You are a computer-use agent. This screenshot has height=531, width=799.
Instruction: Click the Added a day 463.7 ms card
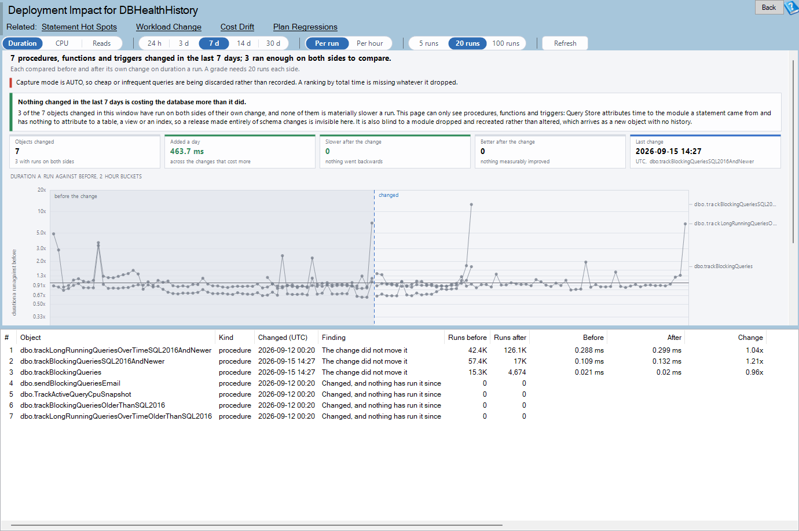pyautogui.click(x=240, y=152)
